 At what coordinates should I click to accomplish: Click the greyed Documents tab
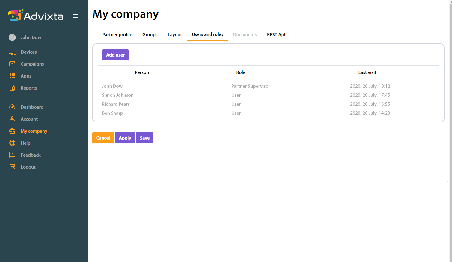[245, 35]
